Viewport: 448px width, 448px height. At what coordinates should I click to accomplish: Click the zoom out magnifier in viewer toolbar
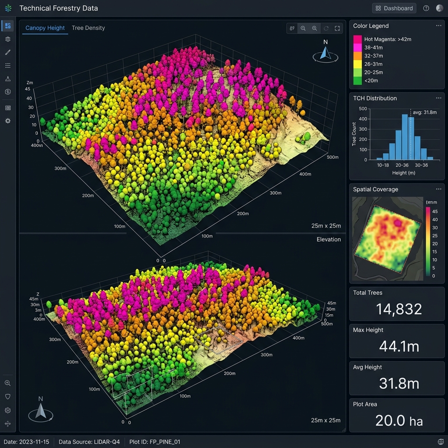pyautogui.click(x=303, y=28)
